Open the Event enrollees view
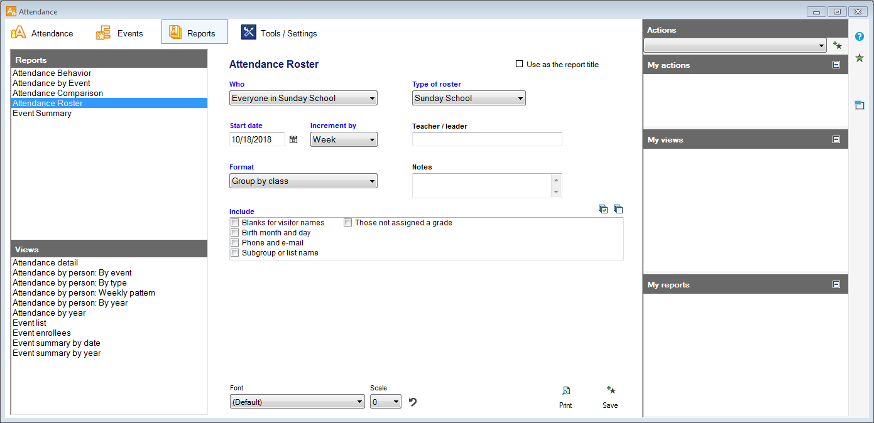 41,333
